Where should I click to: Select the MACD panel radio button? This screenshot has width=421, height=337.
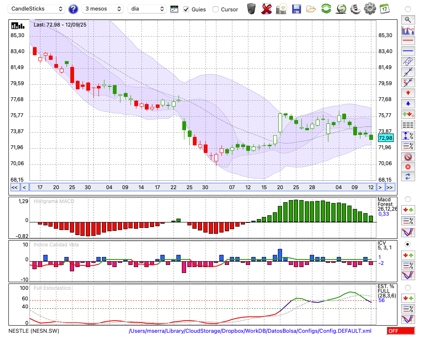[408, 199]
